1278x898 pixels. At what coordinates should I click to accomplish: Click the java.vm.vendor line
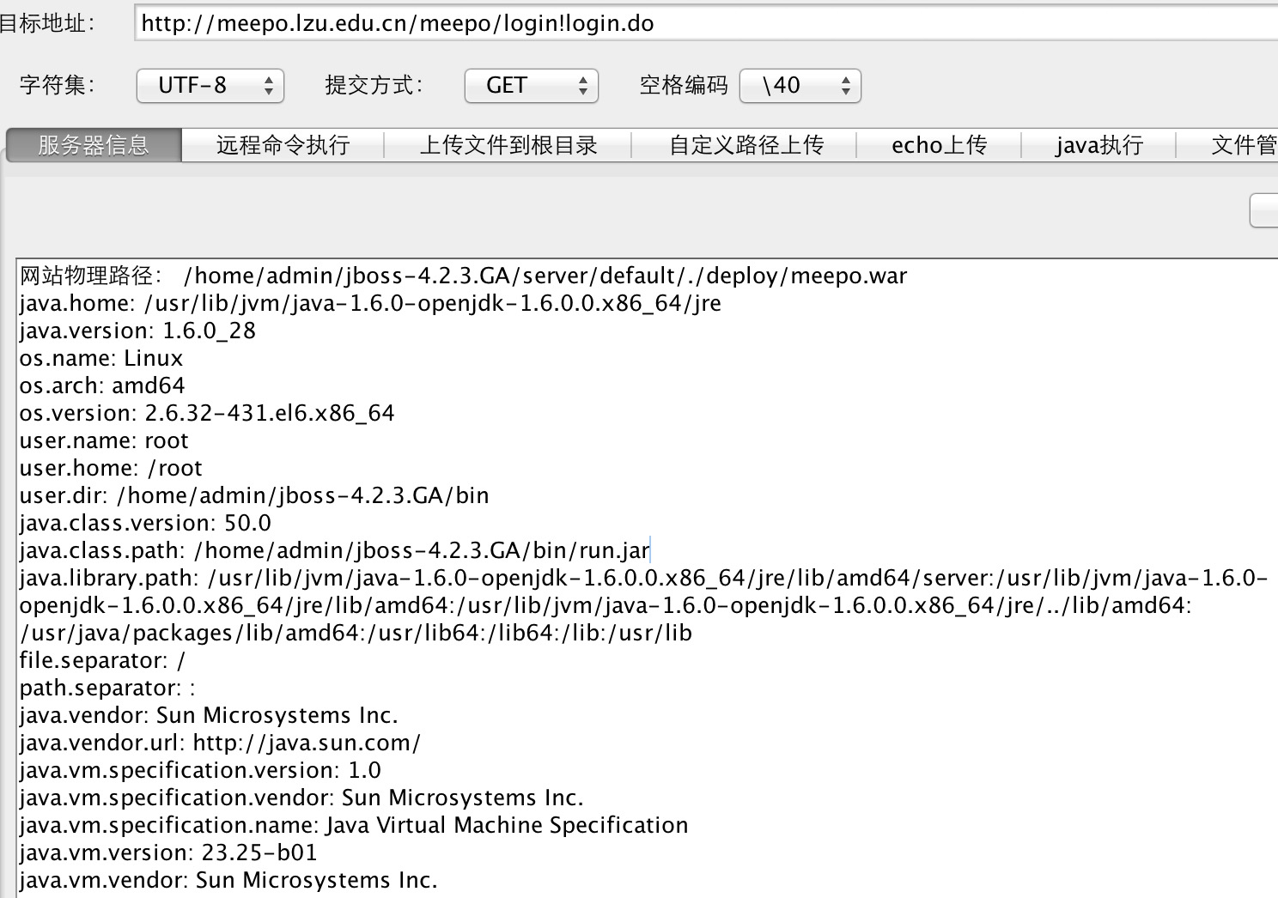coord(228,880)
